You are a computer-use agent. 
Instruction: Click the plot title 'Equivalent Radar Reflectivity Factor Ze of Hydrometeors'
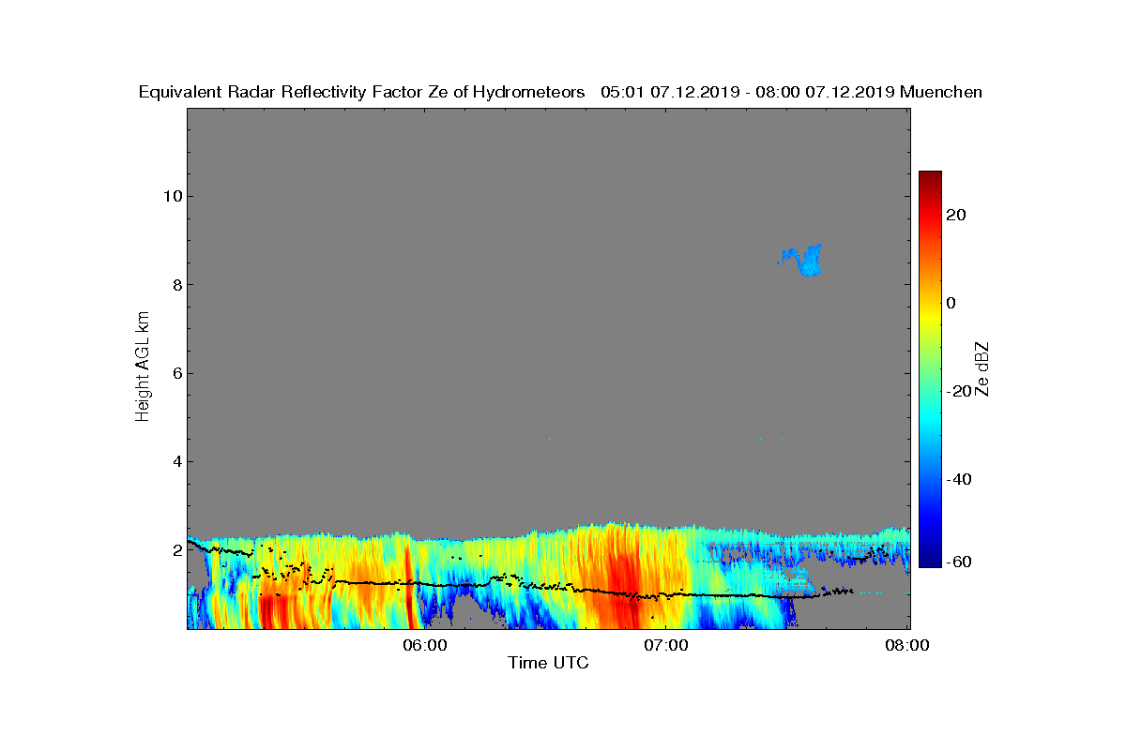click(x=361, y=92)
